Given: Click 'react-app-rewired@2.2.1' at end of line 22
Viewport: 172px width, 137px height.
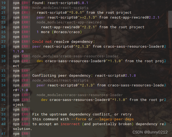Looking at the screenshot, I should click(135, 17).
